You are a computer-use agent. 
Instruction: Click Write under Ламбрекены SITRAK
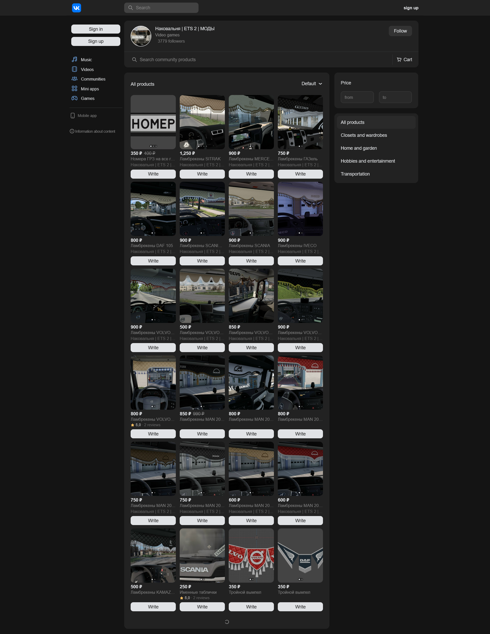(202, 174)
